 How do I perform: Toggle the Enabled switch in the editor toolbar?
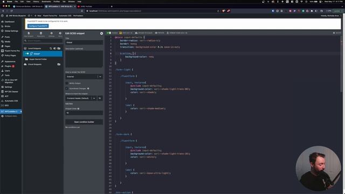pyautogui.click(x=109, y=33)
